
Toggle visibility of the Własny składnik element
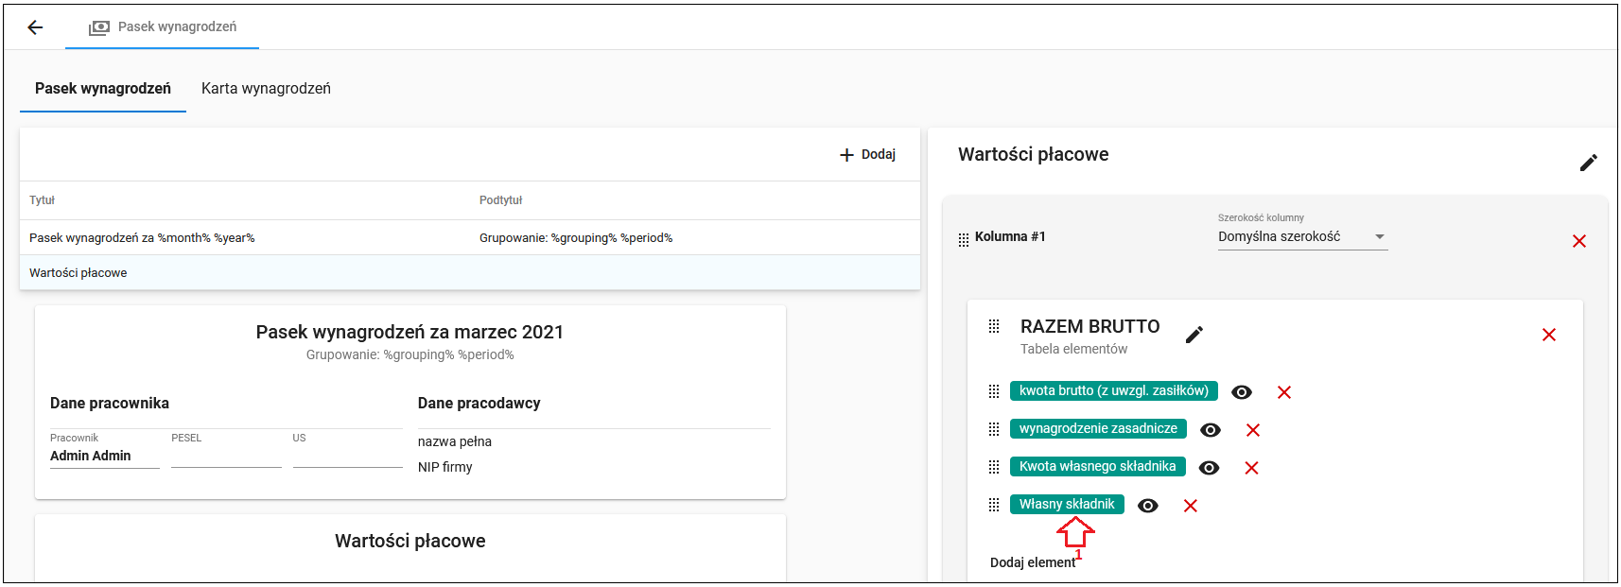pyautogui.click(x=1148, y=506)
